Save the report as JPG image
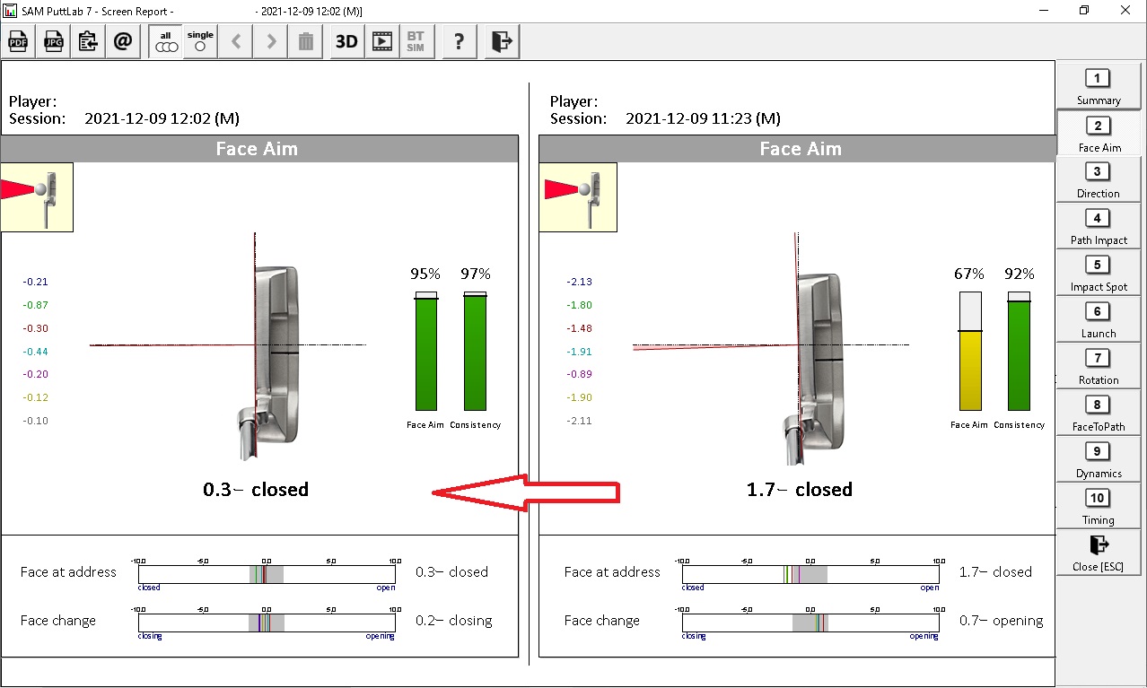Viewport: 1147px width, 688px height. tap(53, 41)
